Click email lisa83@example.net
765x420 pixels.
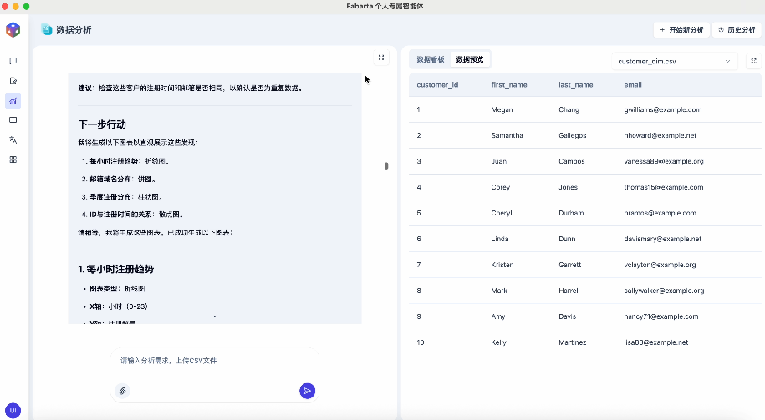click(x=655, y=342)
